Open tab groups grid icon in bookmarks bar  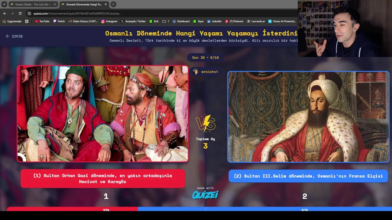pos(27,21)
